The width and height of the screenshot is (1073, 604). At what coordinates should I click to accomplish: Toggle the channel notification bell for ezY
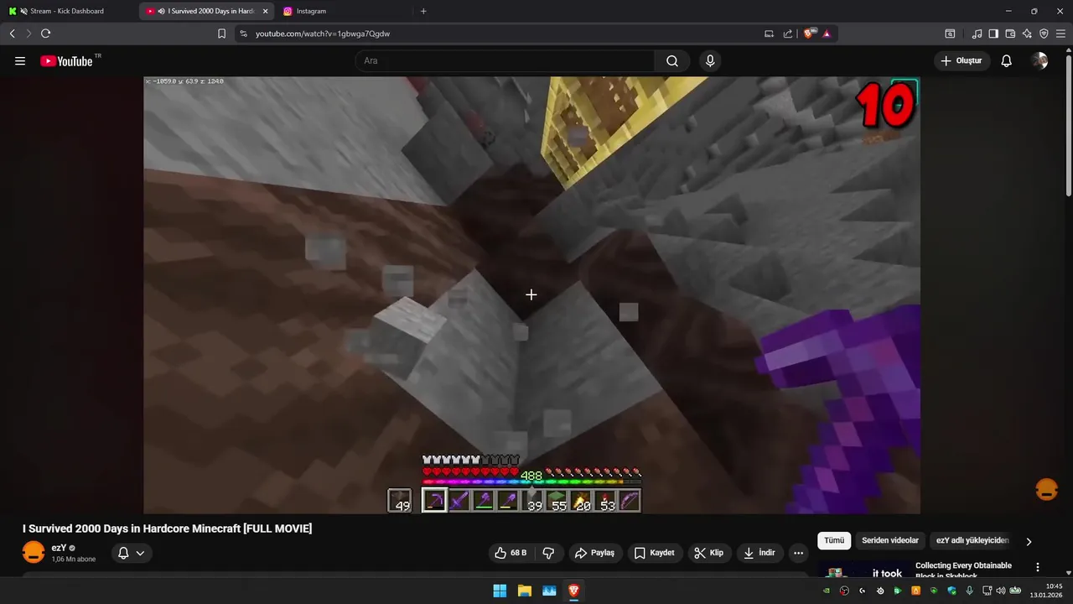coord(123,553)
